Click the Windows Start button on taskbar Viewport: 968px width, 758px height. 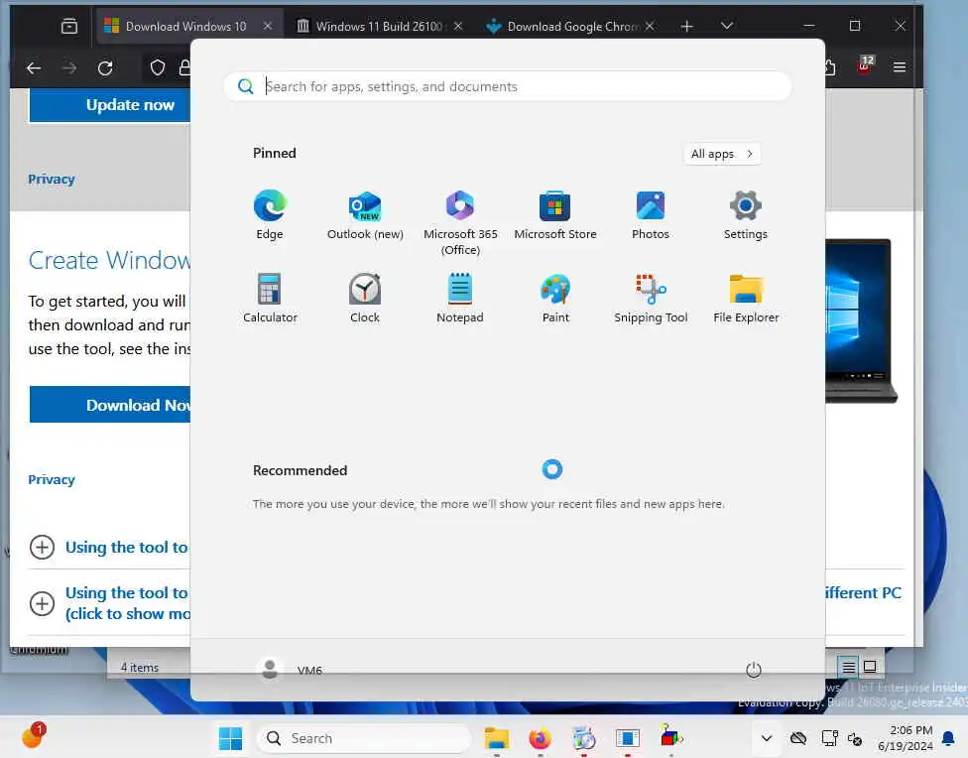coord(230,738)
